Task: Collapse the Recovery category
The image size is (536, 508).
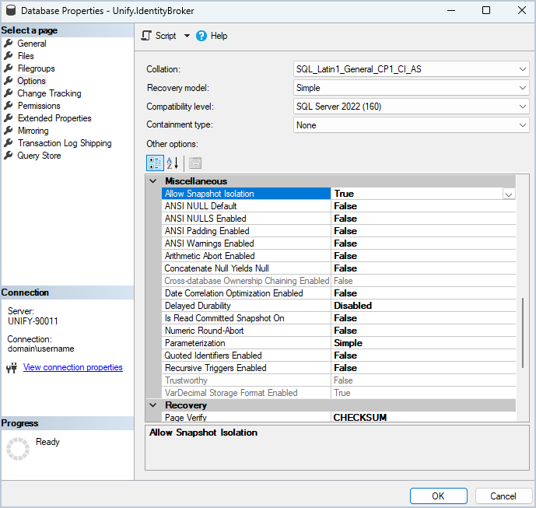Action: click(x=153, y=405)
